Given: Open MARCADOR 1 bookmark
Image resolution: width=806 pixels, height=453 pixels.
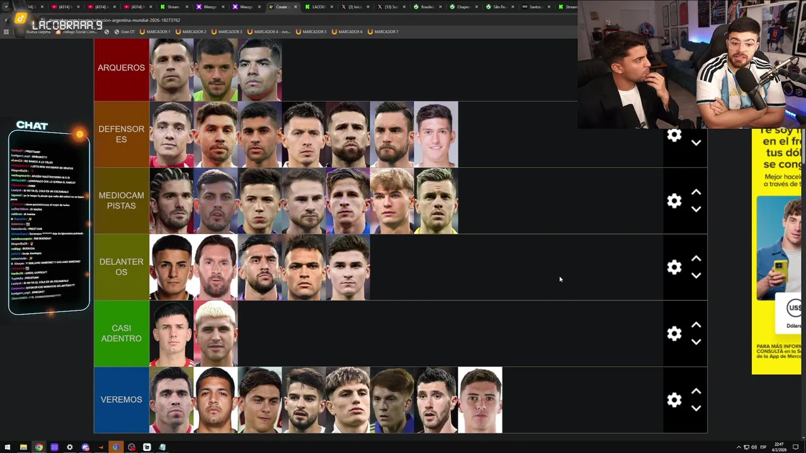Looking at the screenshot, I should (155, 31).
